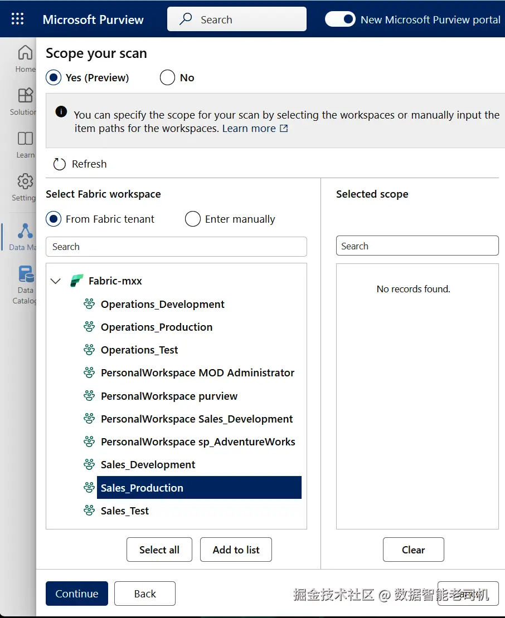Click the Sales_Test workspace icon
The width and height of the screenshot is (505, 618).
click(89, 511)
